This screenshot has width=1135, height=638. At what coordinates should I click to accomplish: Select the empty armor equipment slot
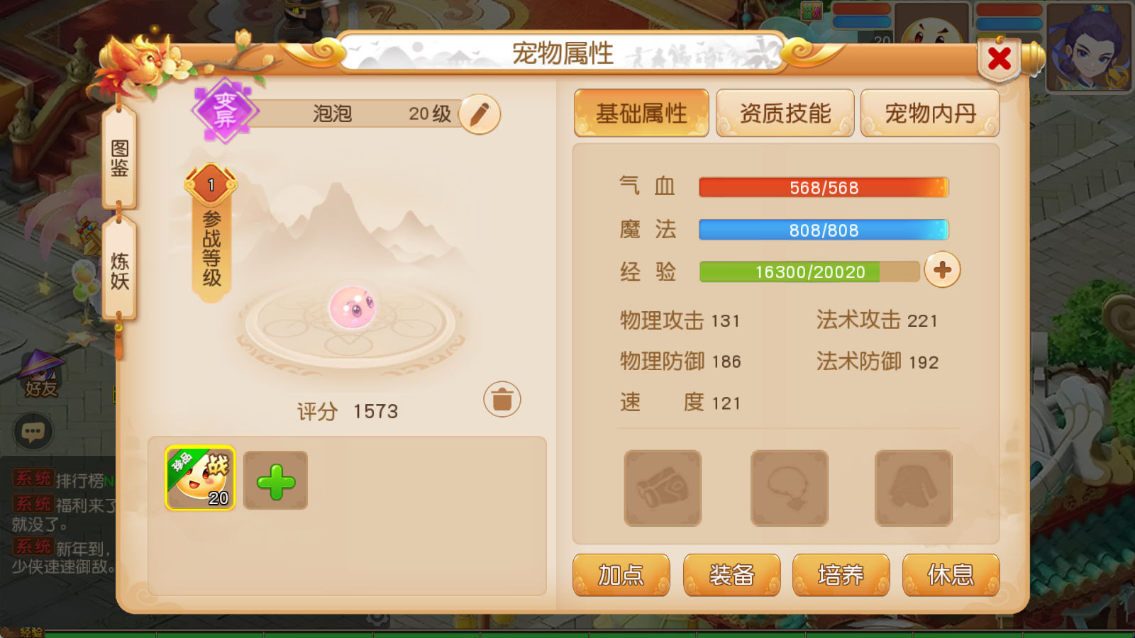pyautogui.click(x=914, y=488)
